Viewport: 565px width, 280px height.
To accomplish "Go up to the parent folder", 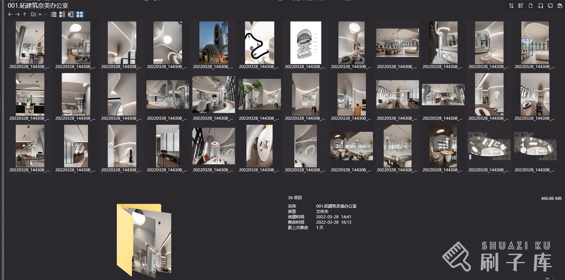I will [x=25, y=14].
